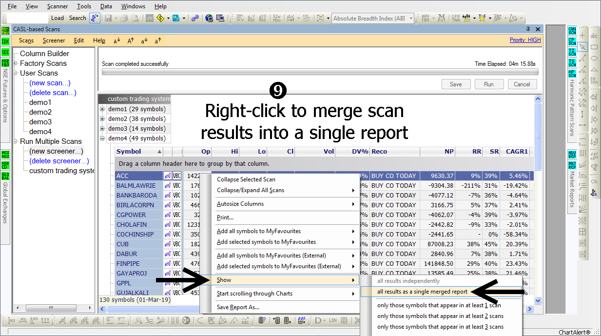The image size is (601, 336).
Task: Open chart icon in ACC row
Action: coord(167,176)
